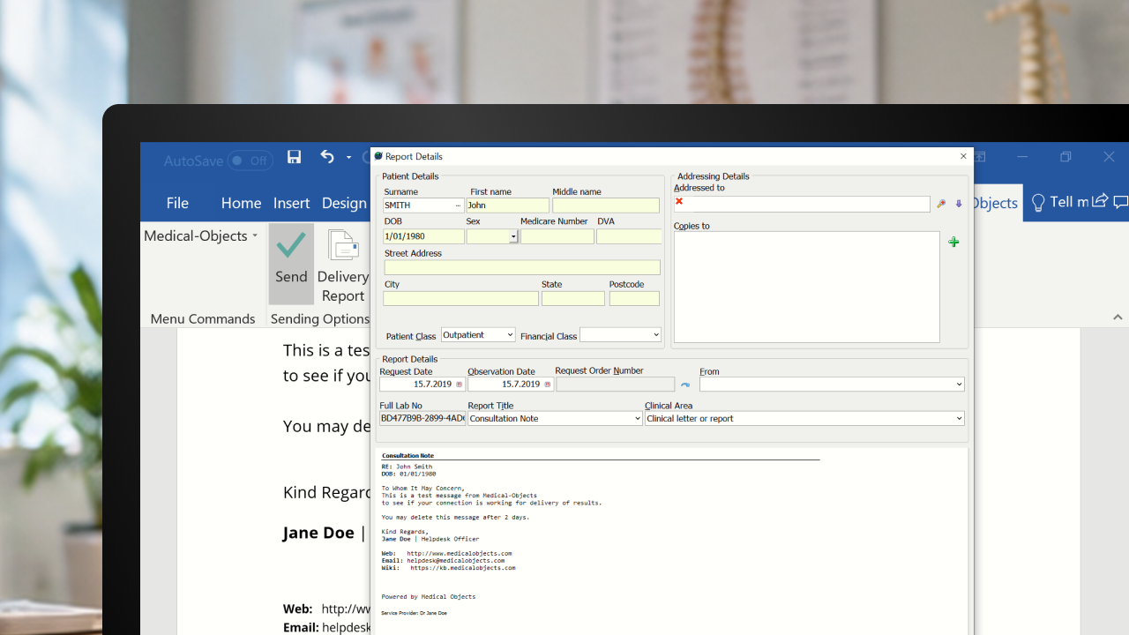Click the ellipsis button in Surname field
Viewport: 1129px width, 635px height.
click(x=458, y=205)
